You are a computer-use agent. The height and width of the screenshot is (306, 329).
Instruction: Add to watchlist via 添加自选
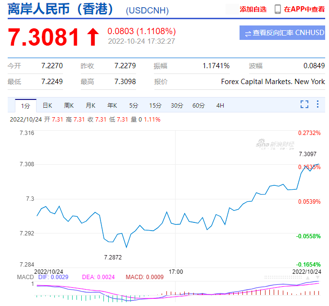coord(253,9)
